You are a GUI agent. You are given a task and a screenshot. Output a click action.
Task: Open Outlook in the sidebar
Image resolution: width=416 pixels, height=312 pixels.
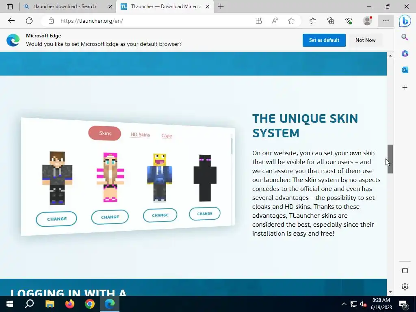(x=405, y=70)
